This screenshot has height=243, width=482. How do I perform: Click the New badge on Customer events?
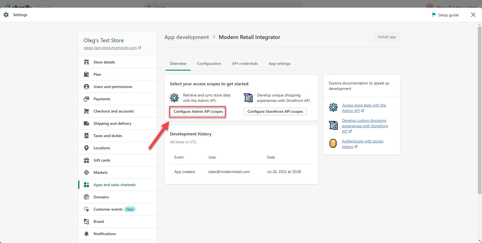click(x=130, y=209)
